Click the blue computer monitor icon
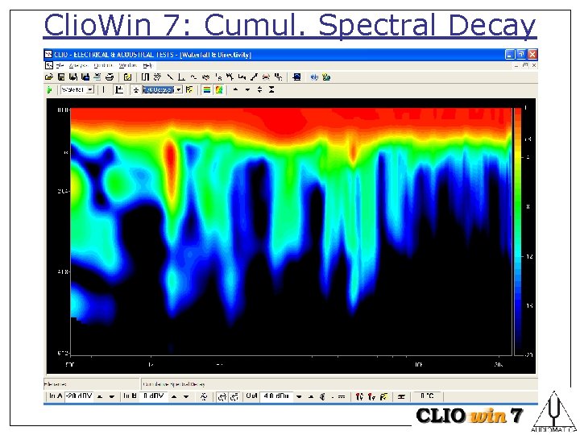This screenshot has width=580, height=435. (x=296, y=77)
